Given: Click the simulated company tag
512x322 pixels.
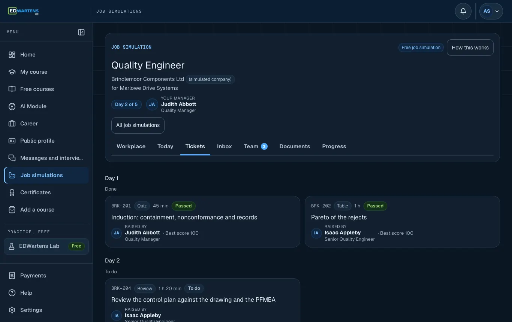Looking at the screenshot, I should point(210,79).
